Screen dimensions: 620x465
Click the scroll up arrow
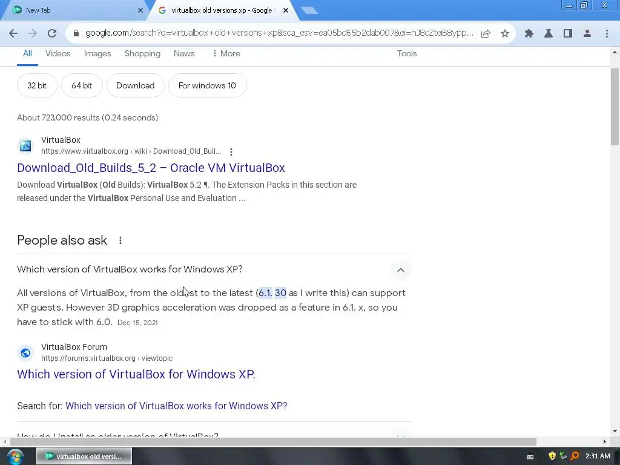tap(615, 52)
